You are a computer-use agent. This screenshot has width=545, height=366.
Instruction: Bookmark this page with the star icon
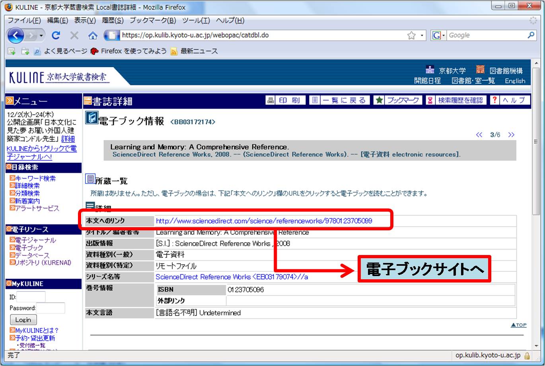tap(411, 35)
